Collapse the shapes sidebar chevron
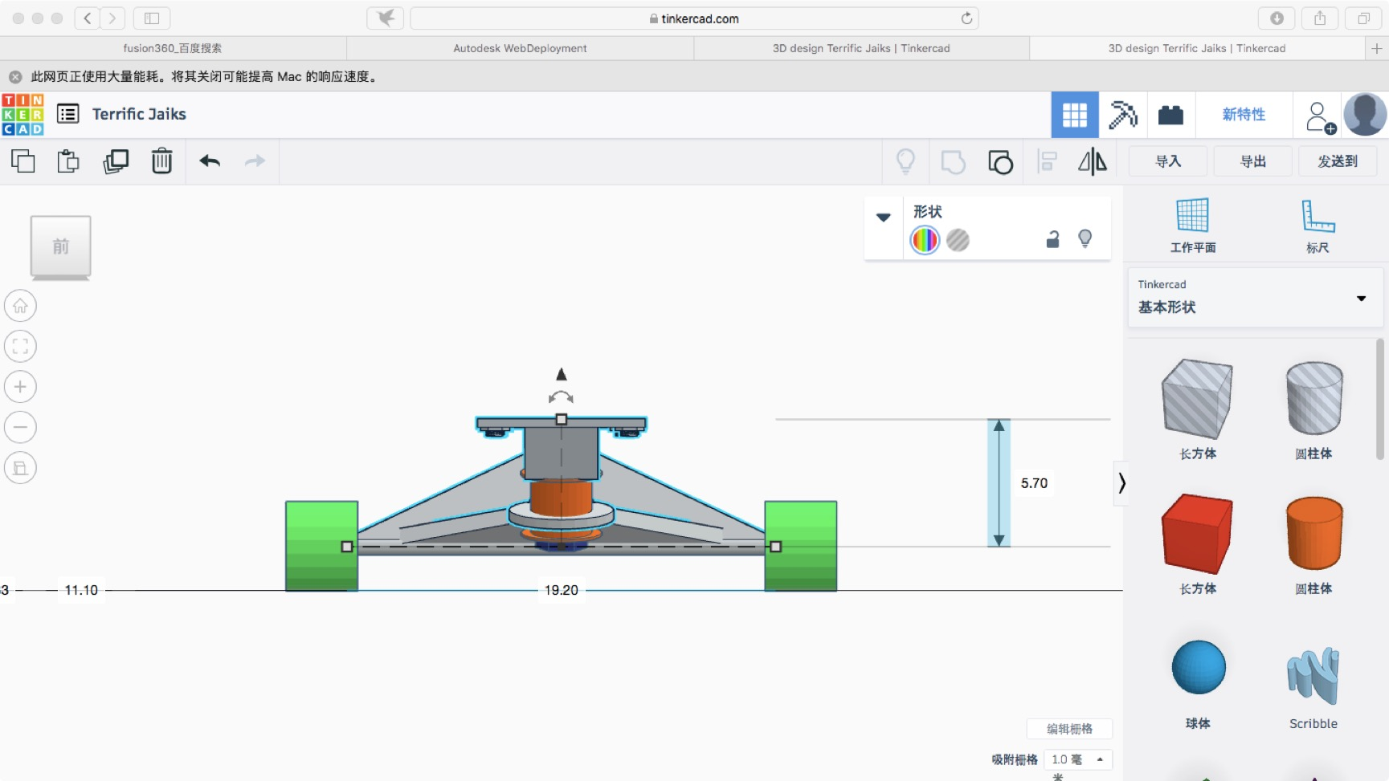Image resolution: width=1389 pixels, height=781 pixels. (1121, 482)
